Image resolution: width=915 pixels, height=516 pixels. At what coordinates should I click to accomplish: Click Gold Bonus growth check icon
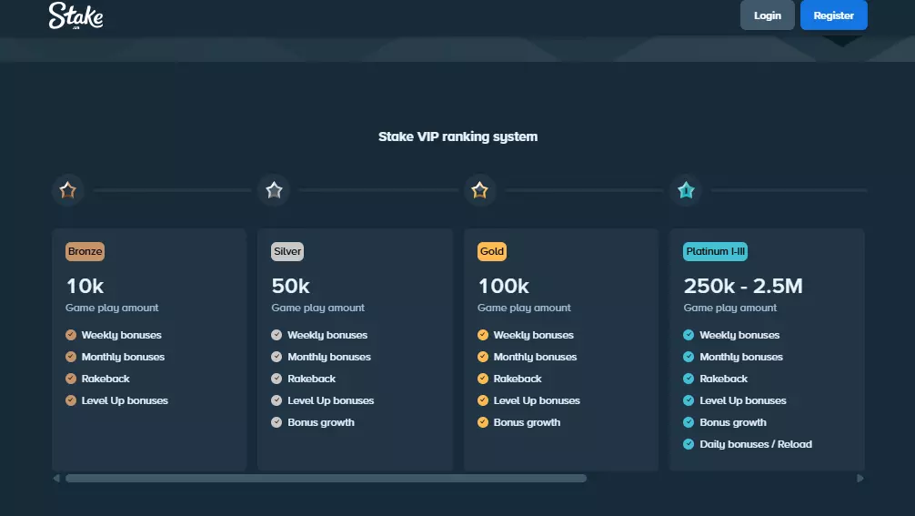point(483,422)
